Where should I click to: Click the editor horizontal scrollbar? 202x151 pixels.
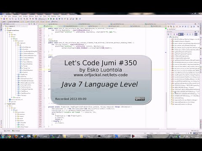pyautogui.click(x=102, y=129)
